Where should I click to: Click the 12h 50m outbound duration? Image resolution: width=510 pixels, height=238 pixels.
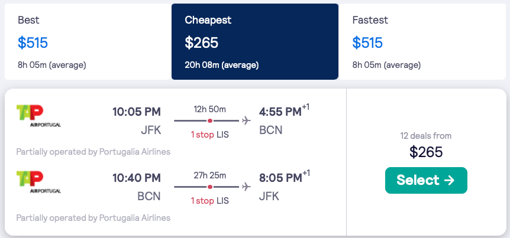click(210, 109)
